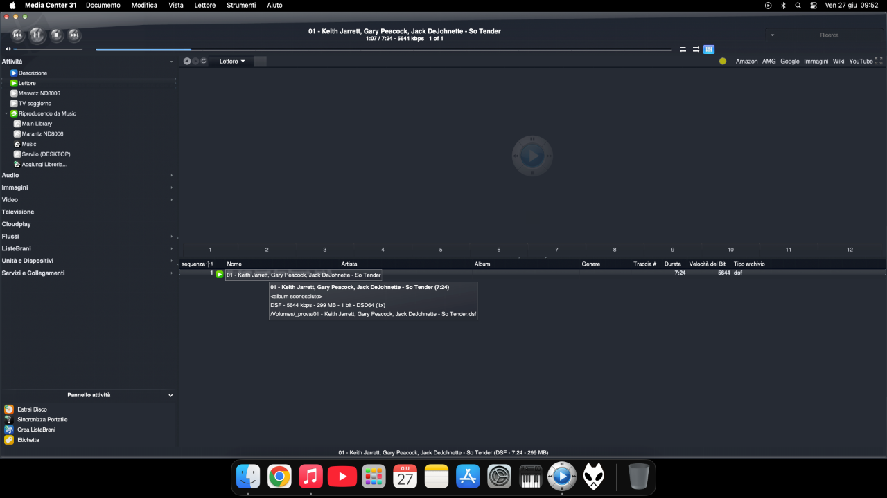The height and width of the screenshot is (498, 887).
Task: Skip to the previous track
Action: coord(18,35)
